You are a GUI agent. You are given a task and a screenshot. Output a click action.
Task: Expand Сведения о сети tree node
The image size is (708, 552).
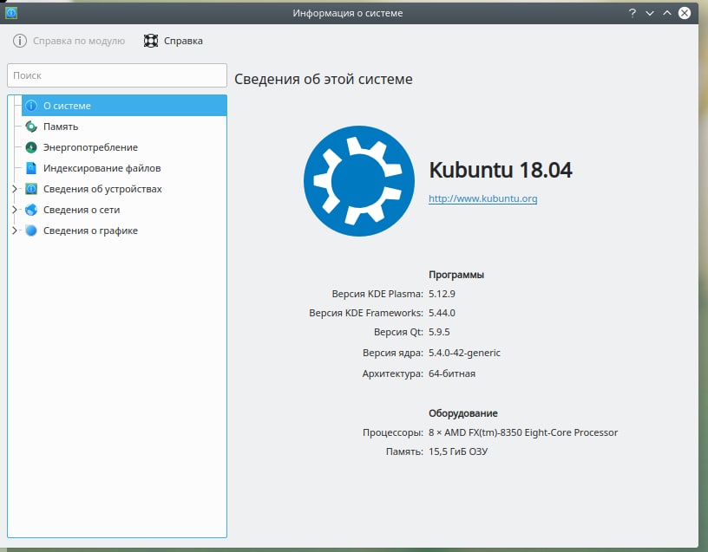(x=15, y=210)
